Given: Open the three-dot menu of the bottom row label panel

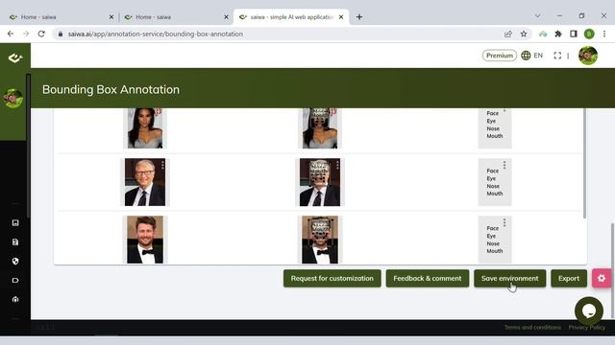Looking at the screenshot, I should click(504, 222).
